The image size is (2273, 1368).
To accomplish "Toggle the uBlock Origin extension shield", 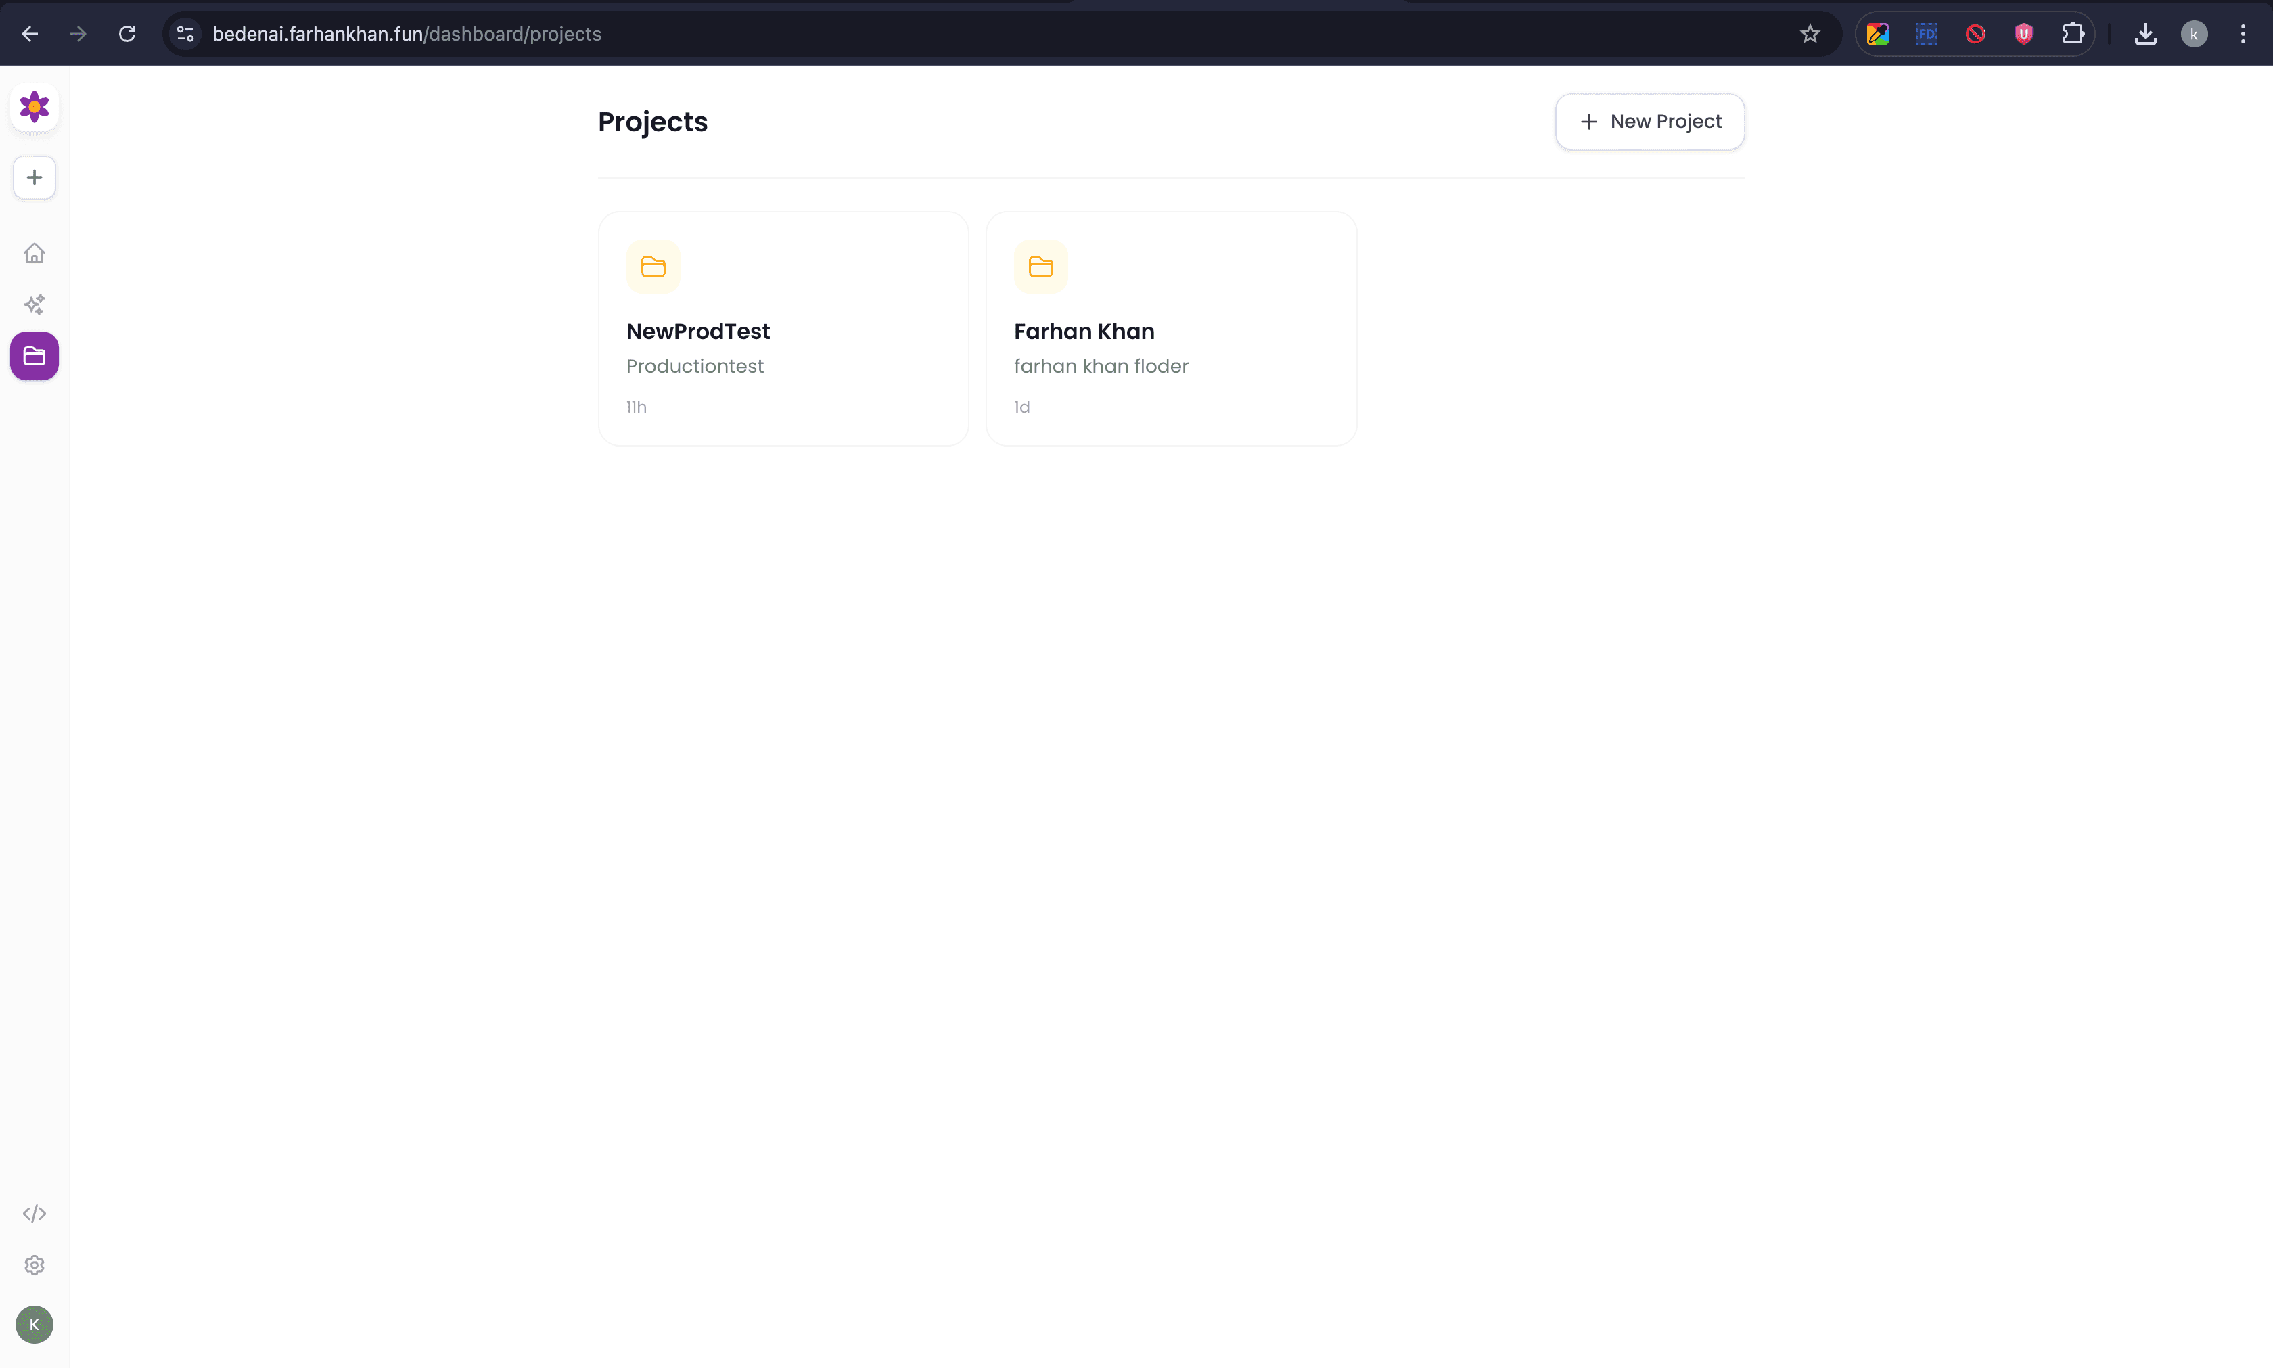I will point(2023,33).
